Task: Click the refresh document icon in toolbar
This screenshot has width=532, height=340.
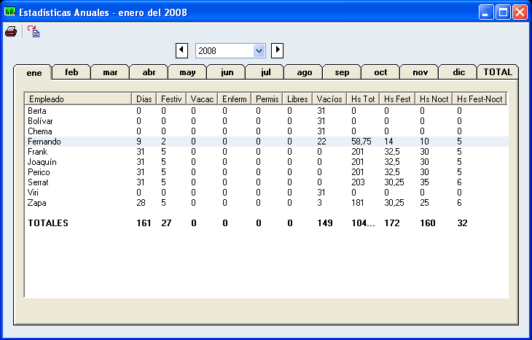Action: 34,31
